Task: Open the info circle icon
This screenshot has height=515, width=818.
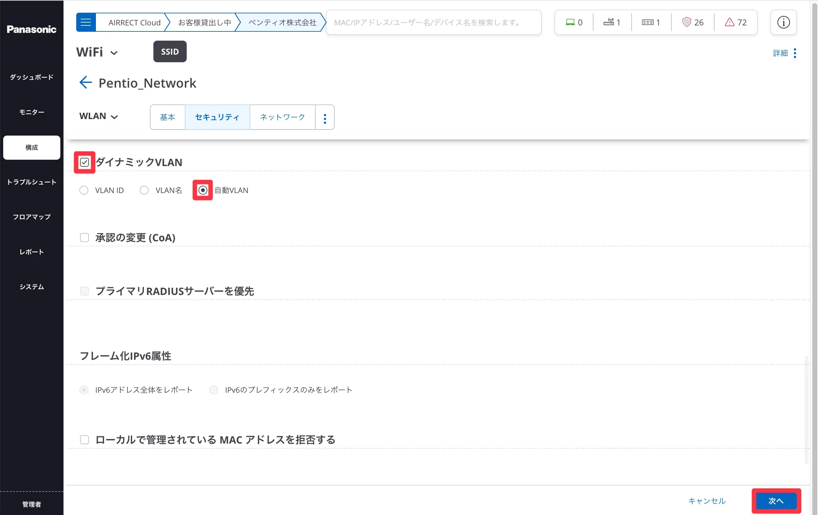Action: [x=783, y=23]
